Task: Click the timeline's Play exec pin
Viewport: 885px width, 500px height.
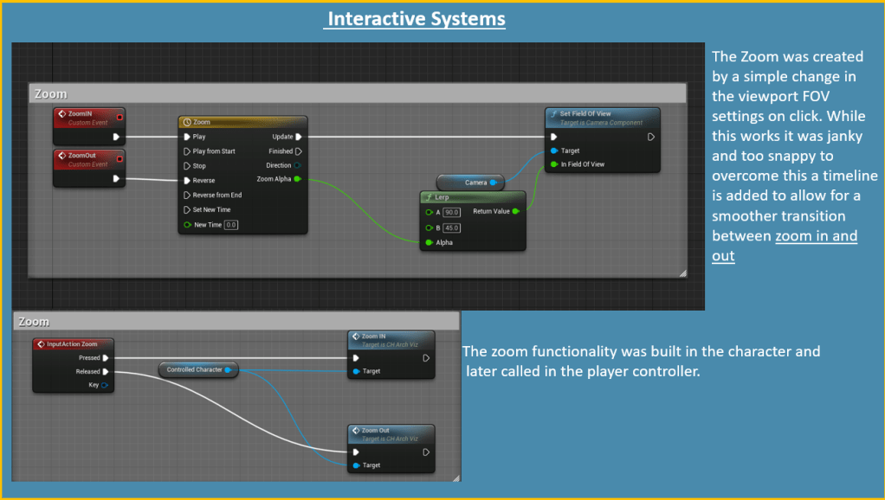Action: click(x=186, y=137)
